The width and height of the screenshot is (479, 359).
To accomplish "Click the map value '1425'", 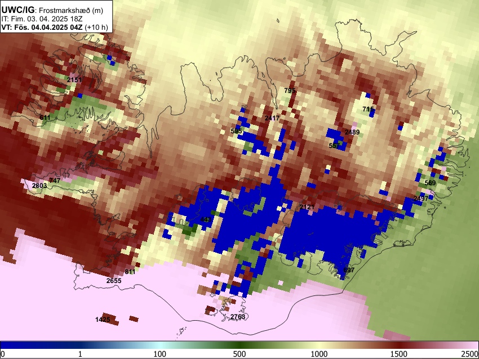I will (x=103, y=320).
